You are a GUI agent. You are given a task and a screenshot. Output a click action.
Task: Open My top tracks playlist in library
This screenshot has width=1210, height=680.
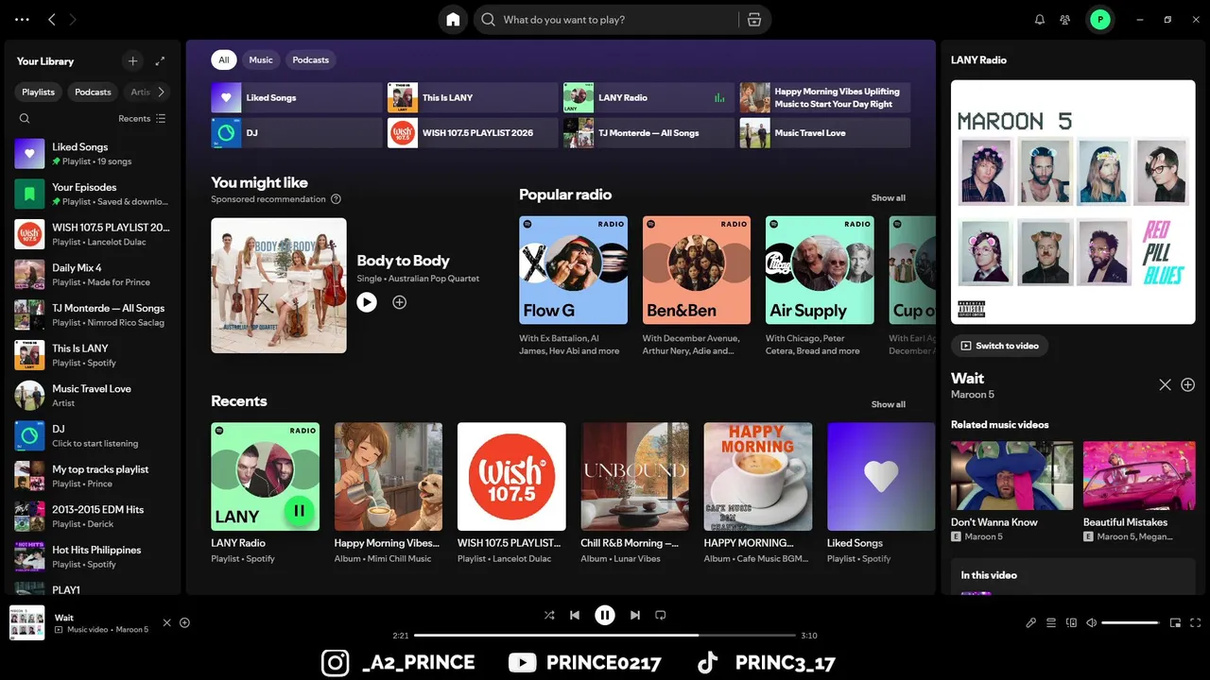(x=93, y=475)
